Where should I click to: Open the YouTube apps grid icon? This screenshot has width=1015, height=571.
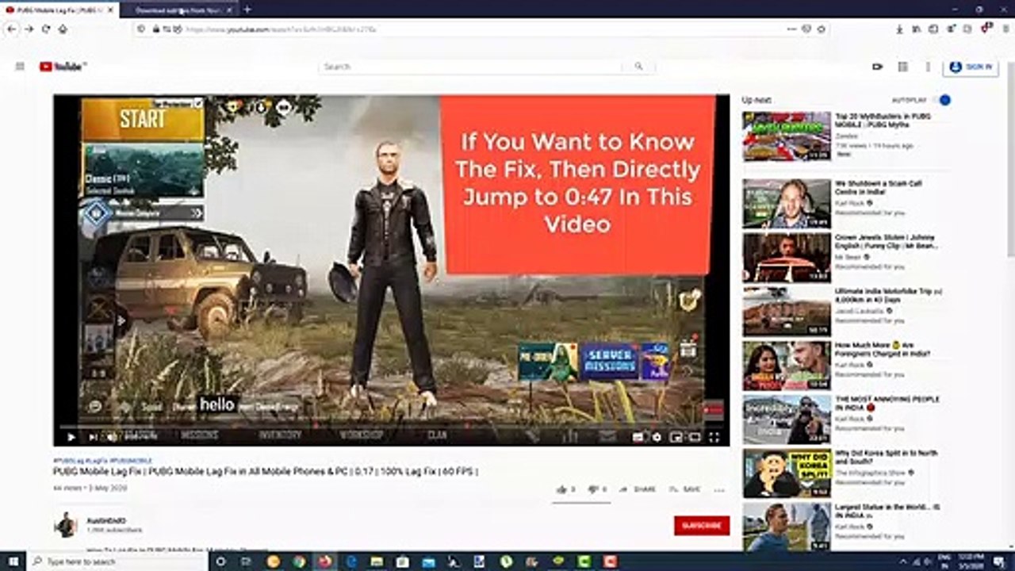(902, 67)
